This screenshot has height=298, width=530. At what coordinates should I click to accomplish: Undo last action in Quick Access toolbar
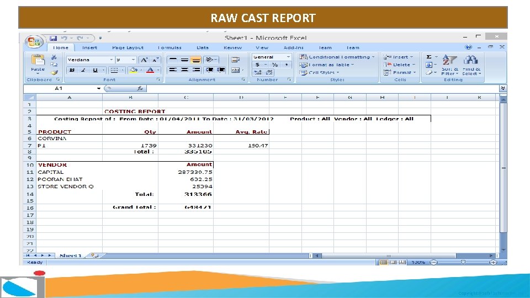(64, 38)
